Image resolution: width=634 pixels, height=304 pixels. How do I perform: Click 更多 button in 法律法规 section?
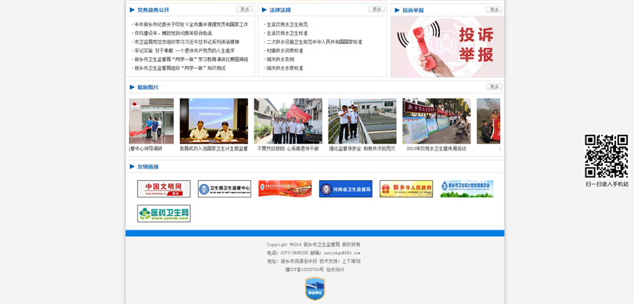pos(376,9)
